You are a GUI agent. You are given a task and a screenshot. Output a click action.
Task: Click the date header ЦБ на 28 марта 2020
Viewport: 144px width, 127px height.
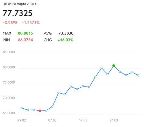[20, 4]
